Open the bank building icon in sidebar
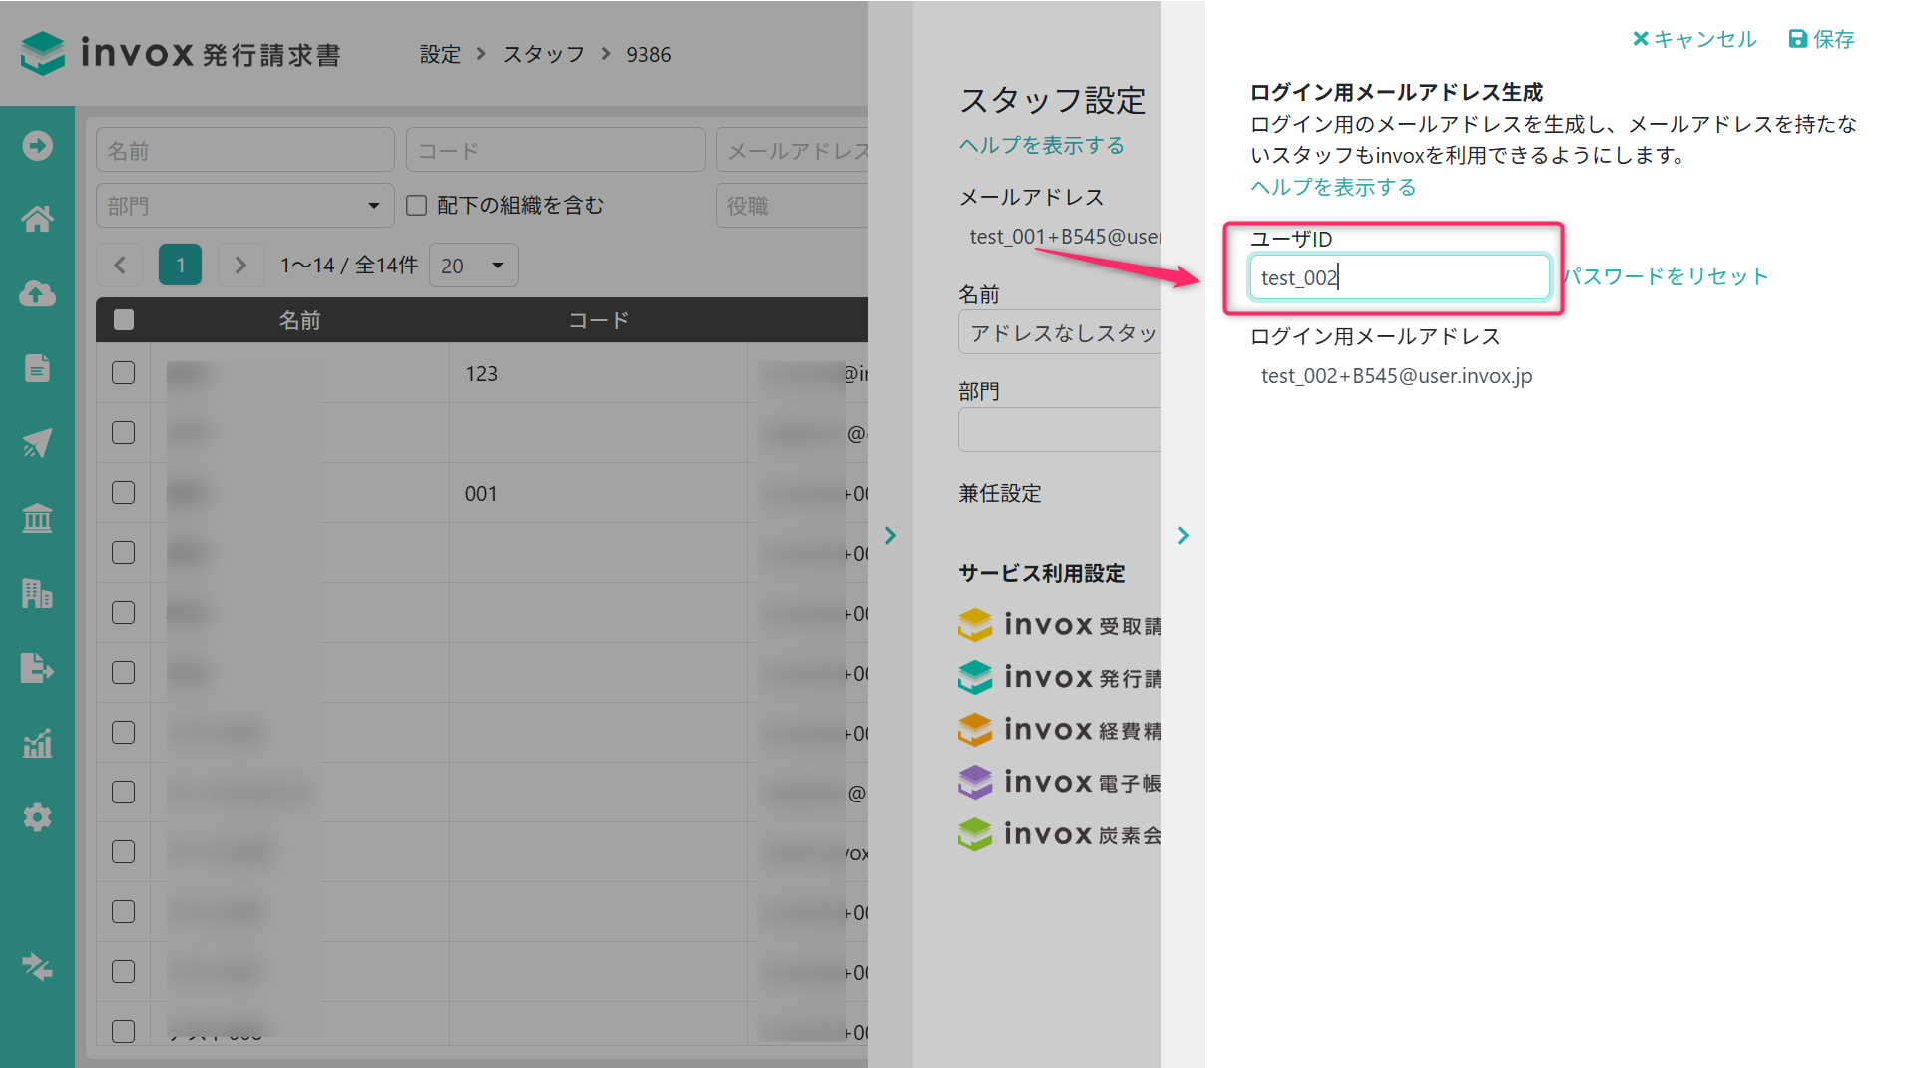 point(37,518)
